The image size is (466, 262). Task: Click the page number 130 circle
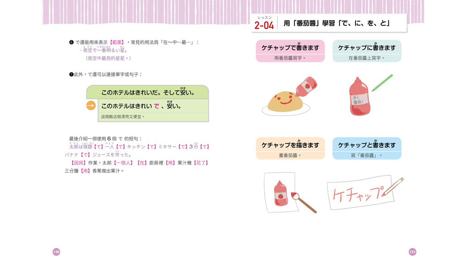56,252
